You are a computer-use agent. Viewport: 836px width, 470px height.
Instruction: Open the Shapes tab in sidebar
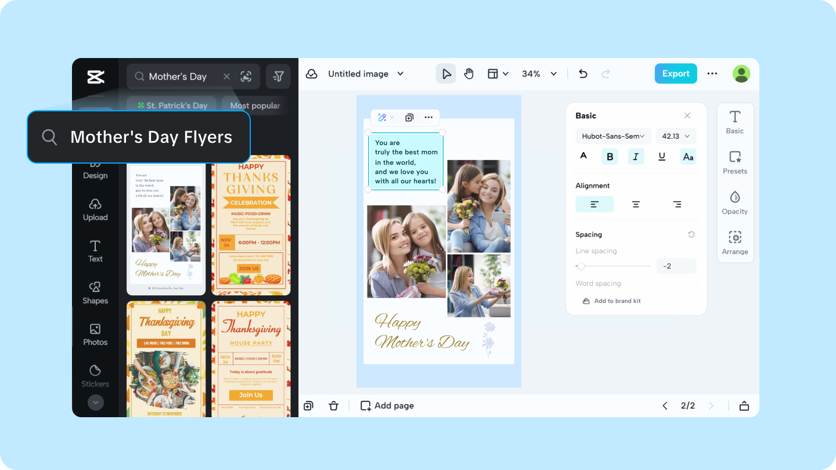pos(95,293)
